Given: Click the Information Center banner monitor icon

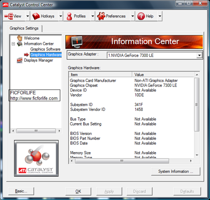Looking at the screenshot, I should tap(77, 42).
